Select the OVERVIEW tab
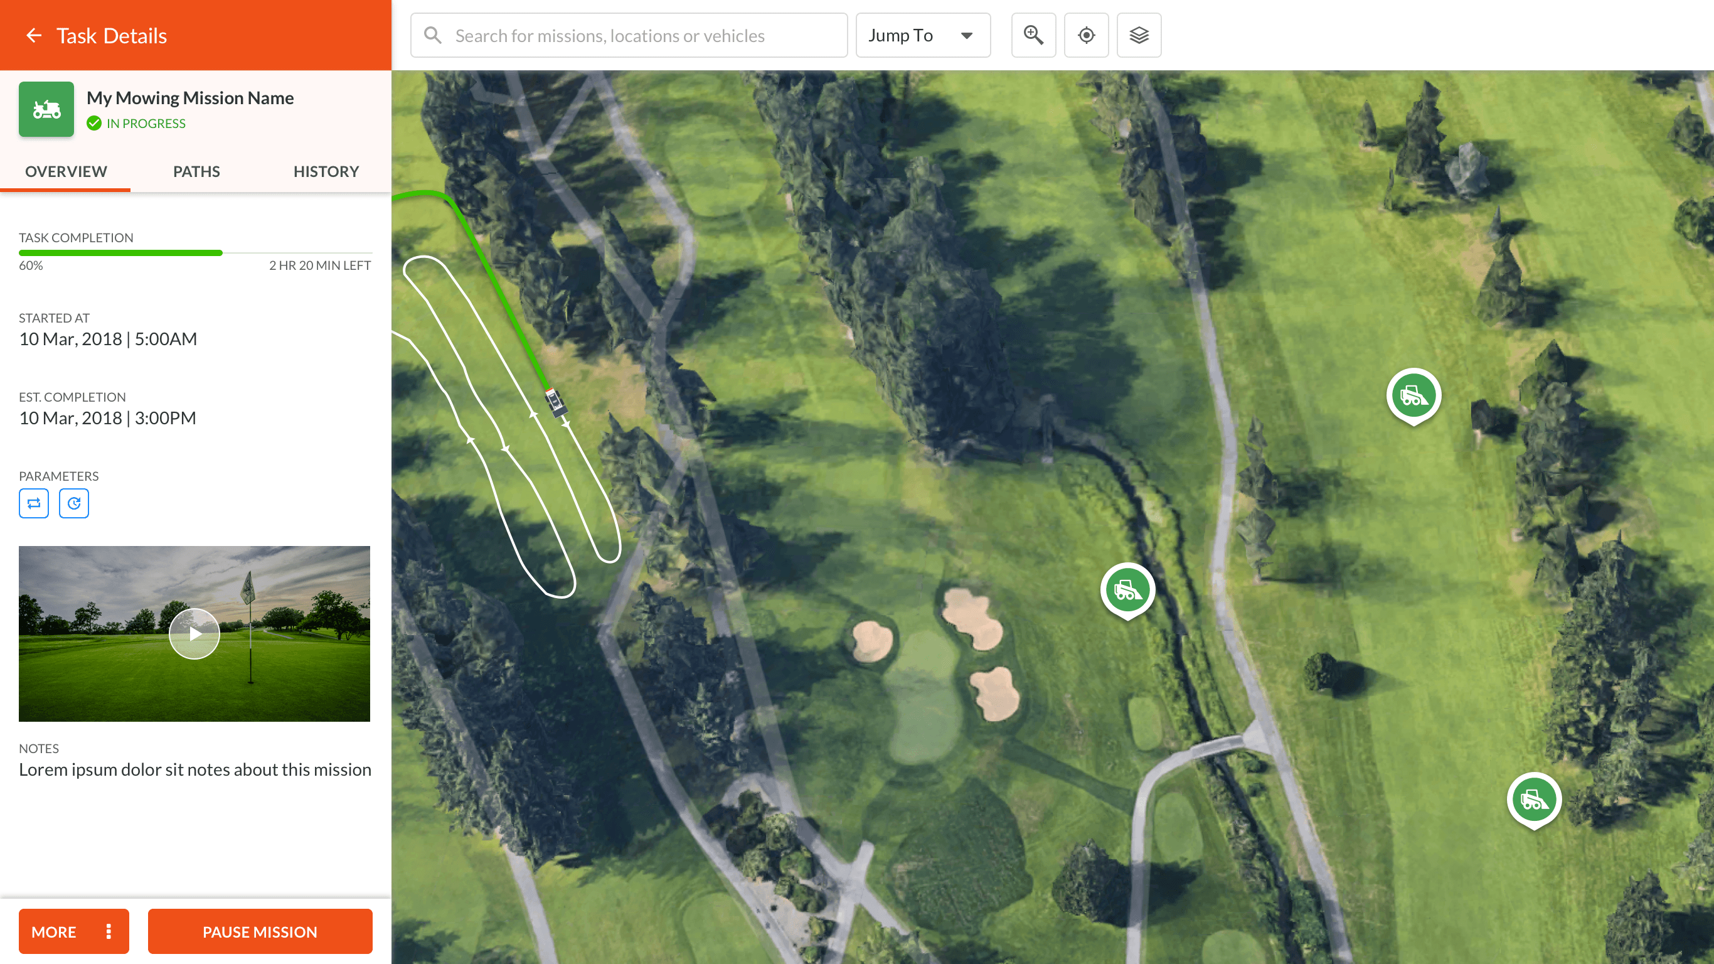Viewport: 1714px width, 964px height. (66, 172)
